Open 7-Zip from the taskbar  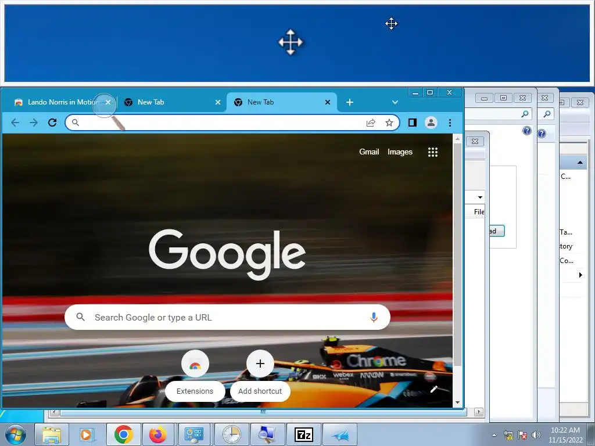303,434
